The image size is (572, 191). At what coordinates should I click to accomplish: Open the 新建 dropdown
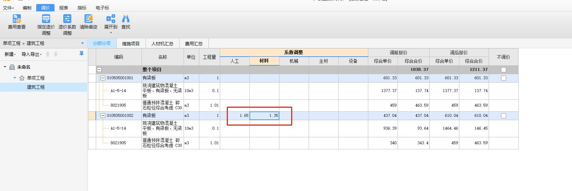click(x=10, y=54)
